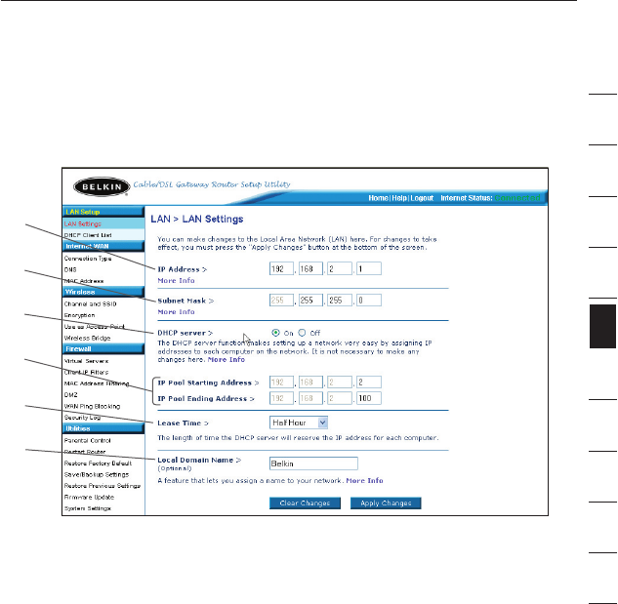Open WAN Ping Blocking page
Image resolution: width=618 pixels, height=604 pixels.
click(x=92, y=406)
